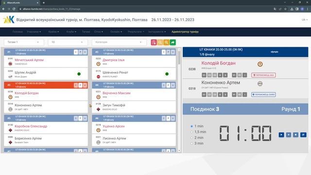Open the UA language dropdown
The image size is (311, 175).
pos(305,19)
